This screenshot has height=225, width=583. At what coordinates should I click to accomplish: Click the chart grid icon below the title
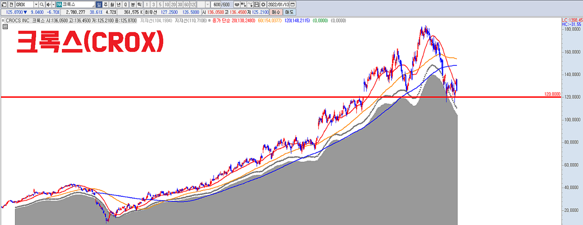coord(5,26)
